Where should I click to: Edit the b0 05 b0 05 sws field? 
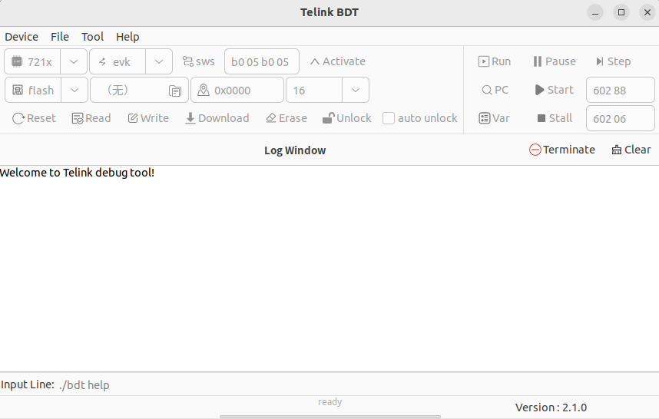(262, 61)
